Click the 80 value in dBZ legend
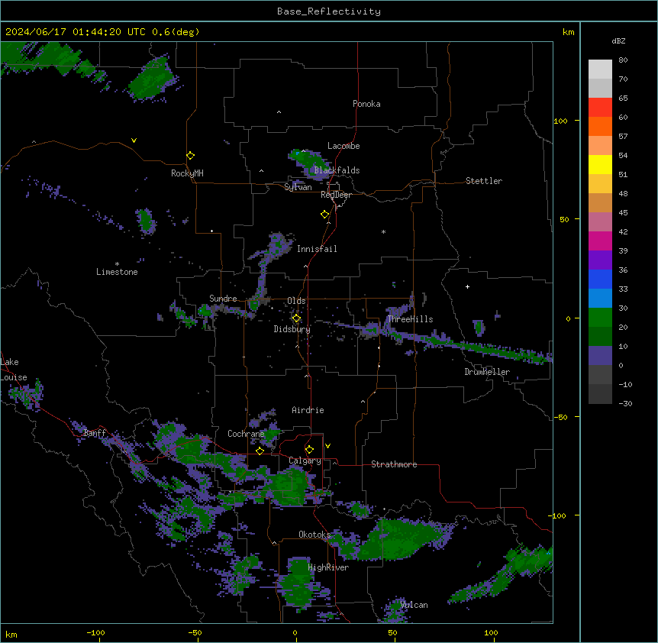658x643 pixels. [x=623, y=60]
